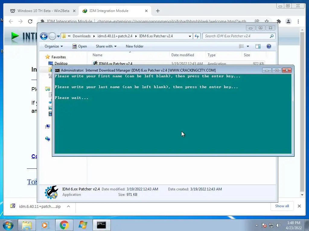Bookmark this page with star icon
Viewport: 309px width, 231px height.
pos(267,21)
